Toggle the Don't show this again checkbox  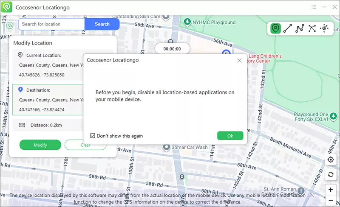[x=93, y=136]
